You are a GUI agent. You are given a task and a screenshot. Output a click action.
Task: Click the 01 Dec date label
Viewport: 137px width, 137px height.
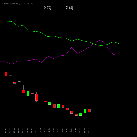[x=18, y=130]
